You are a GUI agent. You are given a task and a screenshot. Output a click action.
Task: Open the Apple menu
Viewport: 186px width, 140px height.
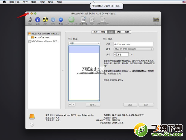(x=4, y=2)
